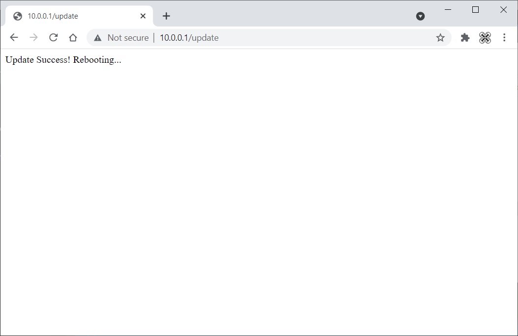Screen dimensions: 518x336
Task: Click the drone-shaped extension icon
Action: click(485, 38)
